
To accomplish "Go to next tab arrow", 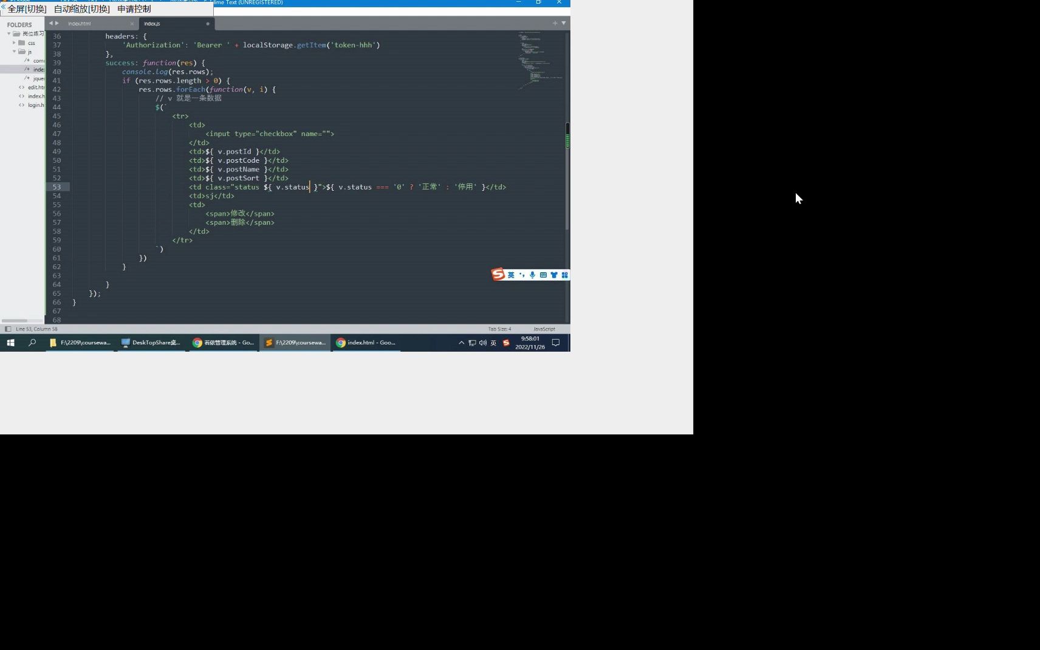I will (x=57, y=23).
